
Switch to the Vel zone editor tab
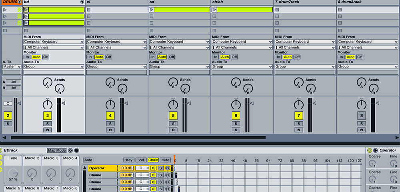(141, 160)
